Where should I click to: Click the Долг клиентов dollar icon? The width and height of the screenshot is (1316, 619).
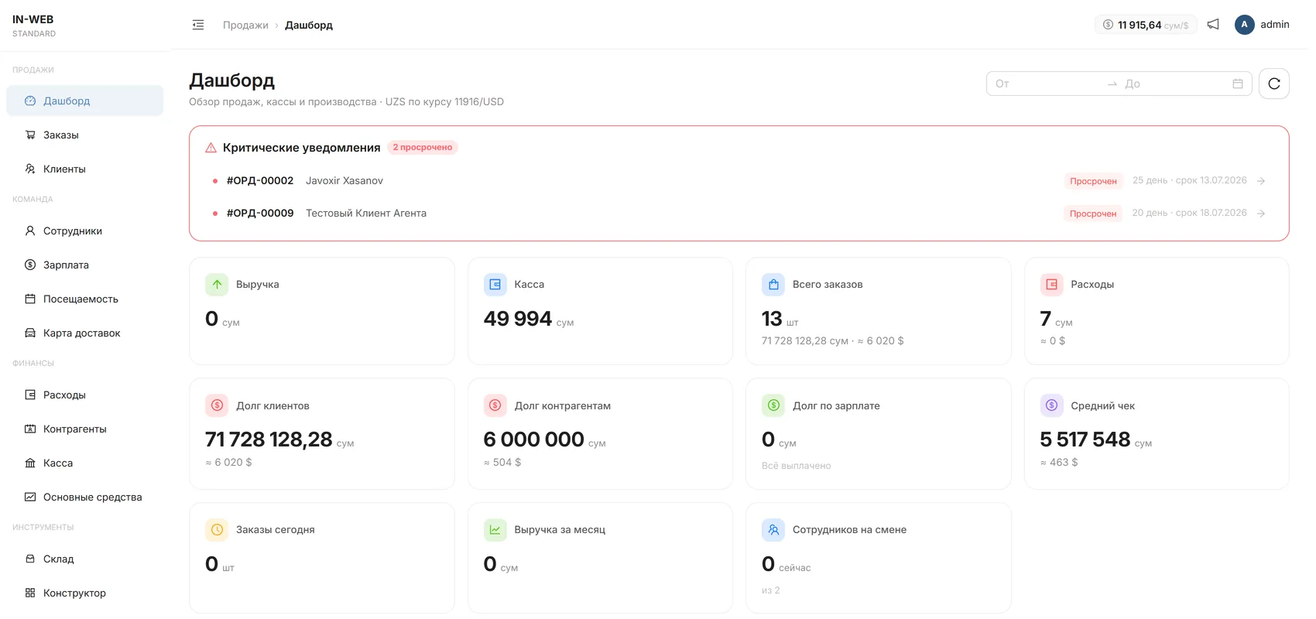217,405
